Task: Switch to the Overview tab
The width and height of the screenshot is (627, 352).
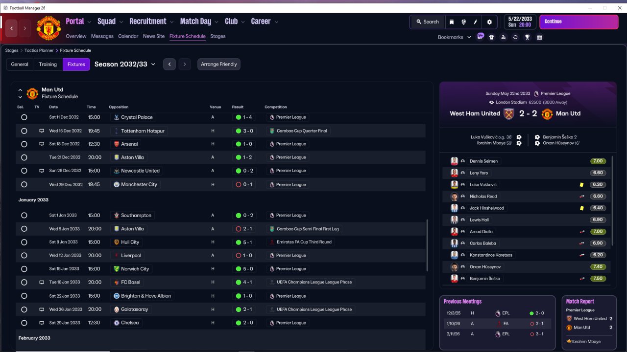Action: (x=76, y=36)
